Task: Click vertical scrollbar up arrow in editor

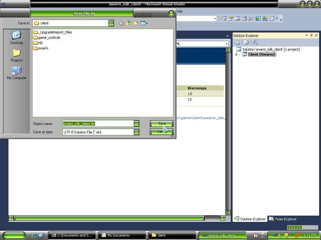Action: point(228,50)
